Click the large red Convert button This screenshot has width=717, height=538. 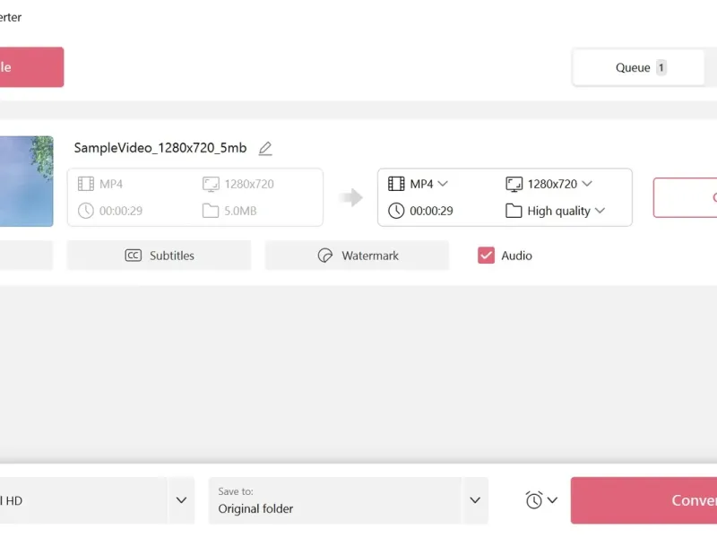tap(644, 500)
